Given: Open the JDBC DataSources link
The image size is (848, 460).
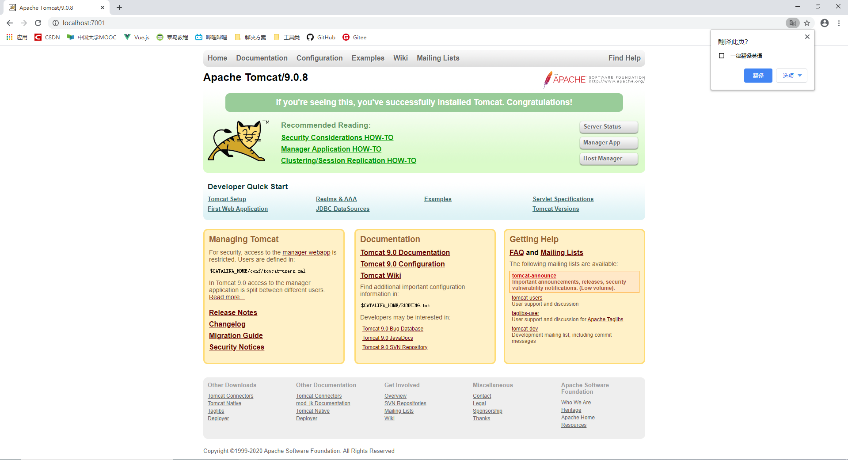Looking at the screenshot, I should coord(342,209).
